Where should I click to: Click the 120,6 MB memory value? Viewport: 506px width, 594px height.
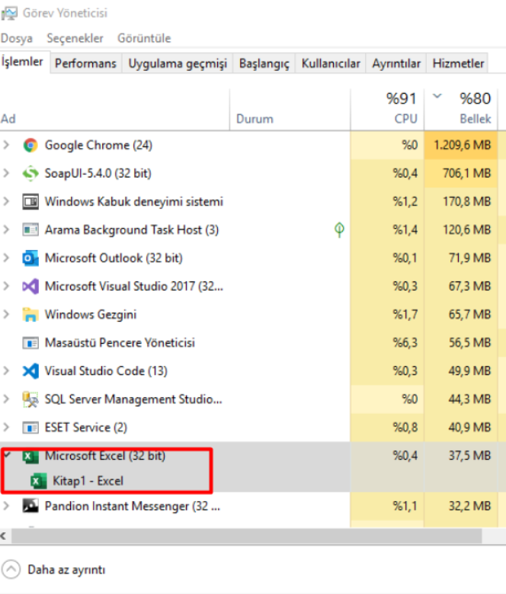(x=467, y=230)
